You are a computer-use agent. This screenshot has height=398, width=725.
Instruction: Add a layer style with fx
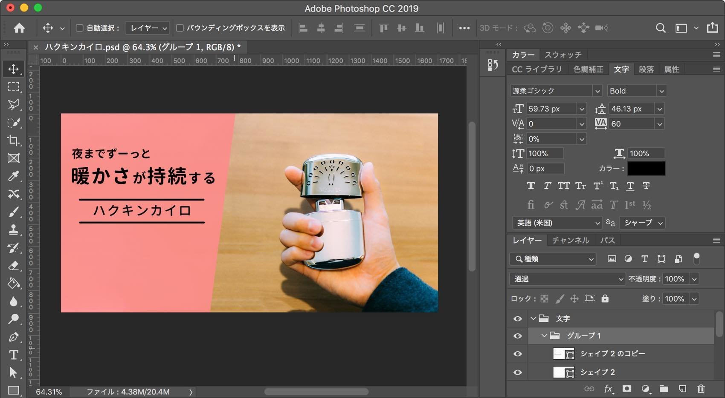(x=608, y=389)
